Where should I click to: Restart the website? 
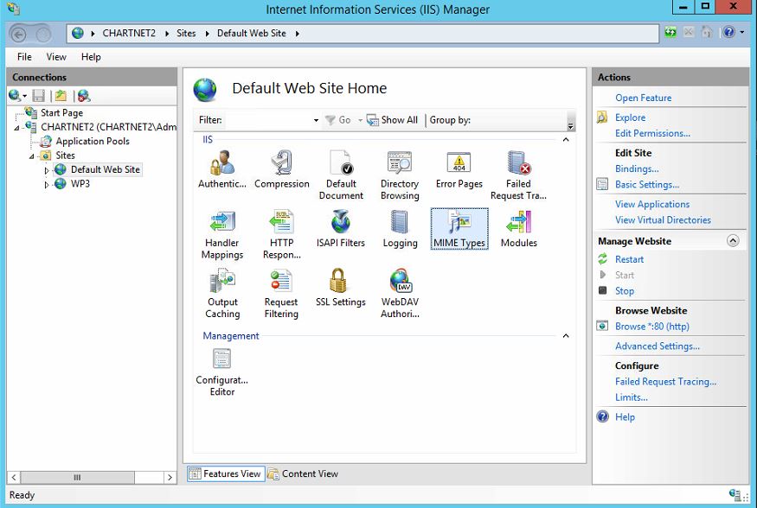click(x=629, y=259)
